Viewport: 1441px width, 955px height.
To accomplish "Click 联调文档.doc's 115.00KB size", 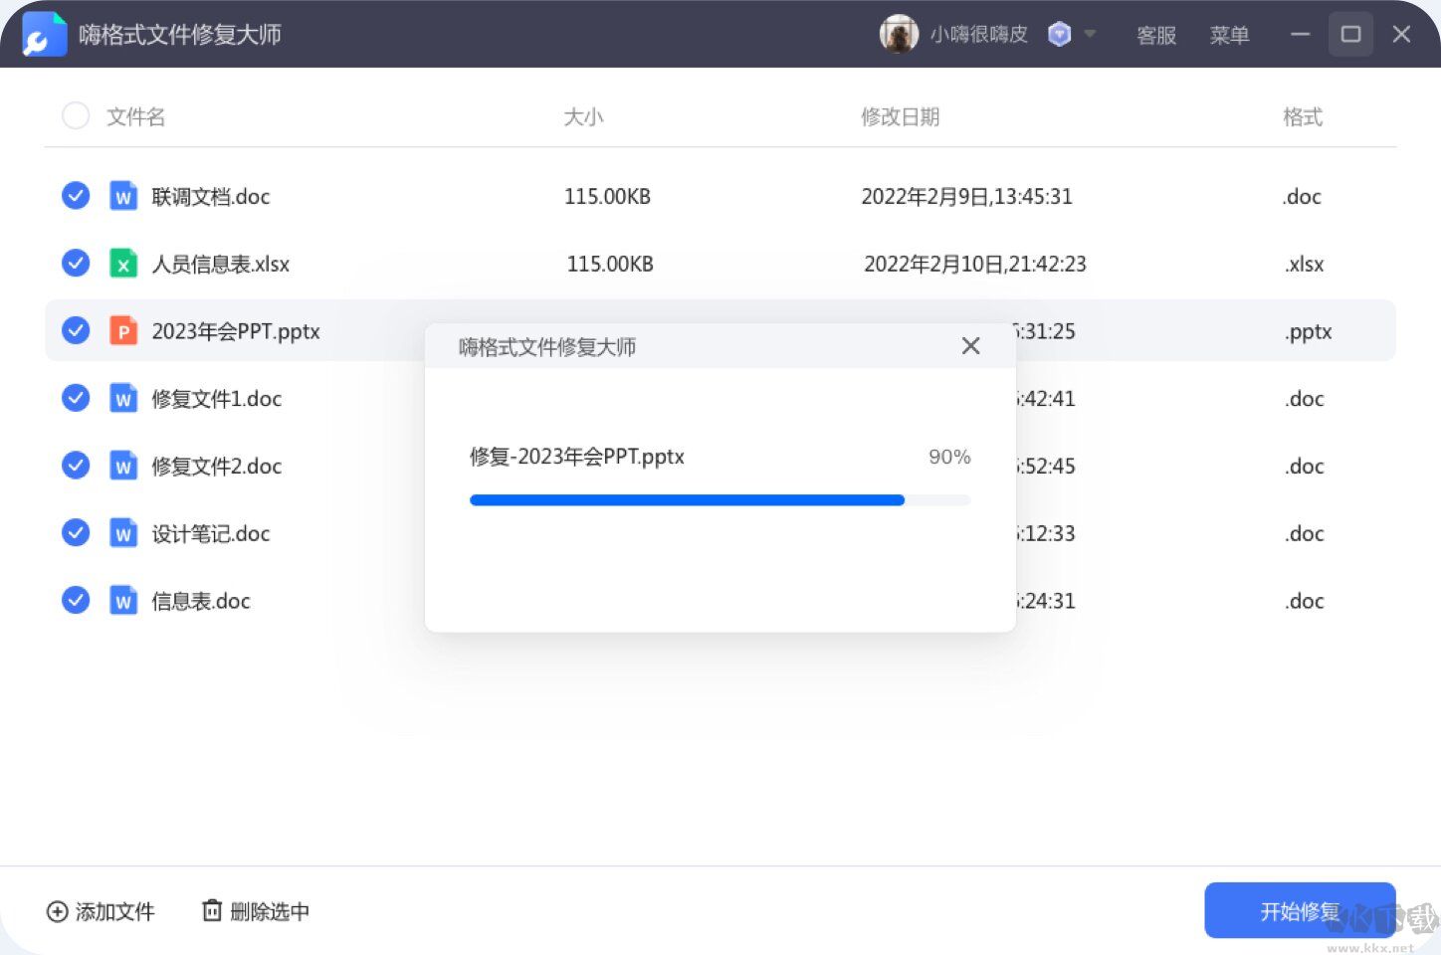I will pyautogui.click(x=607, y=197).
